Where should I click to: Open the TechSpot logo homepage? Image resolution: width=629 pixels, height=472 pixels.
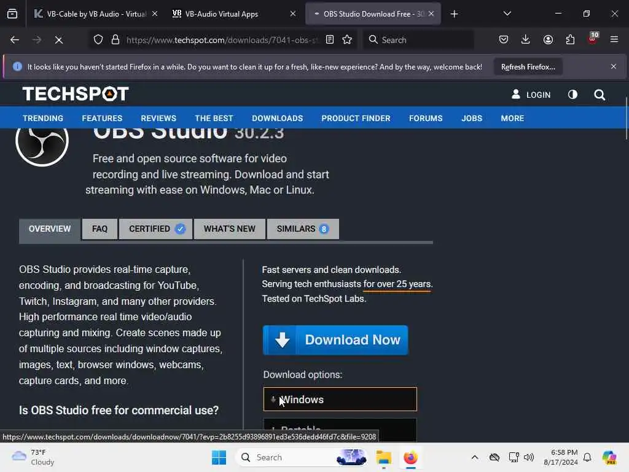(76, 94)
